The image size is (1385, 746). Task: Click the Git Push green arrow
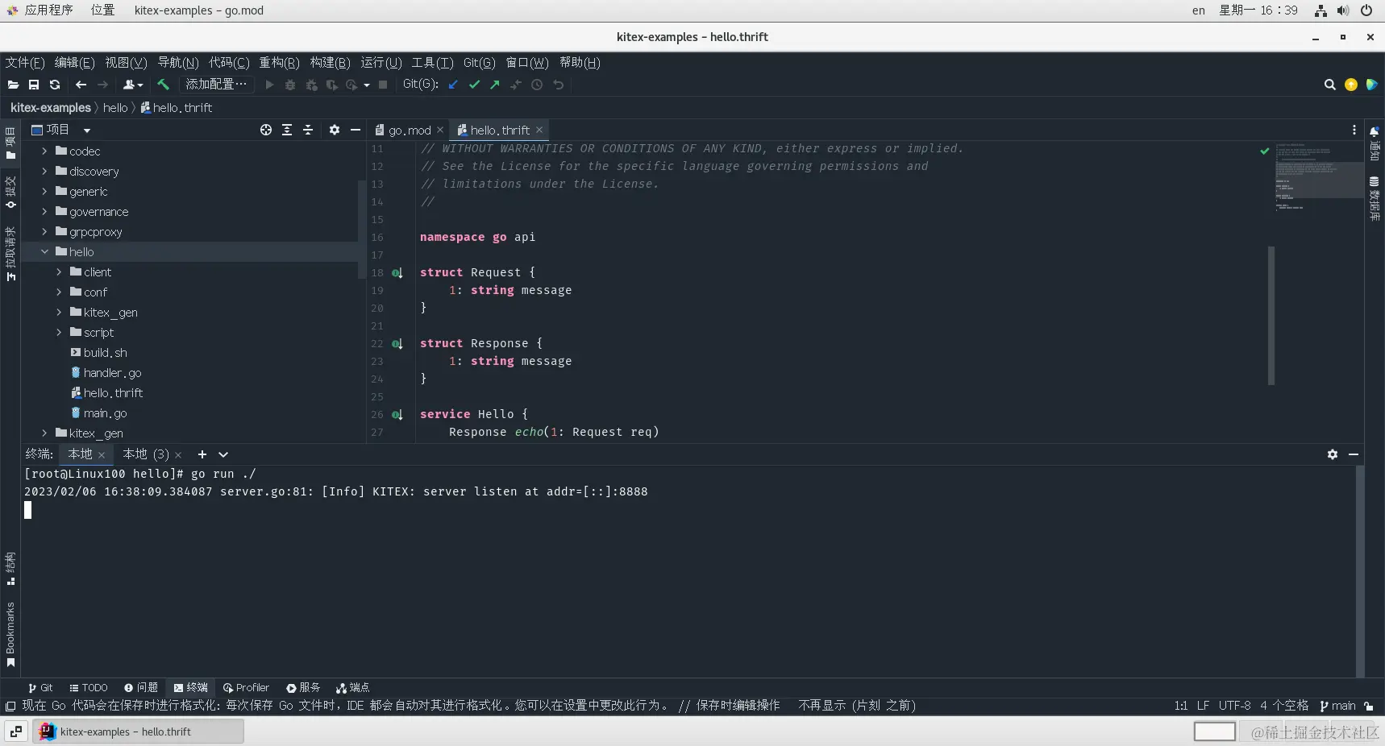click(x=495, y=85)
